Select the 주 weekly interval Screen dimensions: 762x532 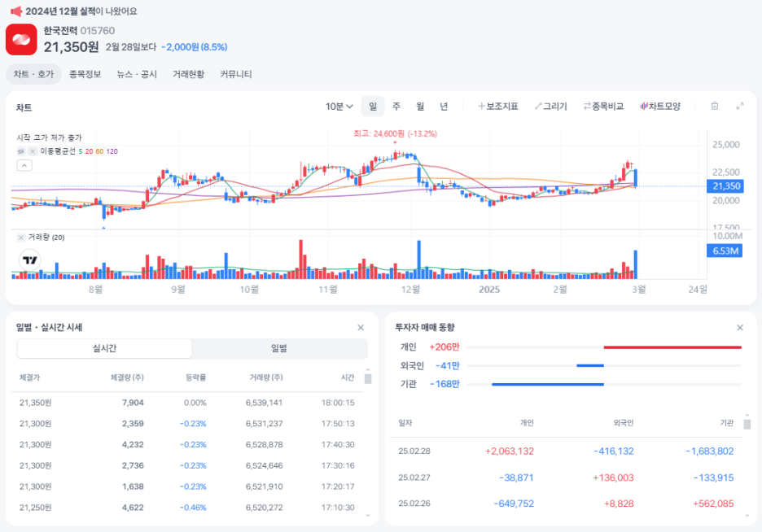[x=396, y=107]
